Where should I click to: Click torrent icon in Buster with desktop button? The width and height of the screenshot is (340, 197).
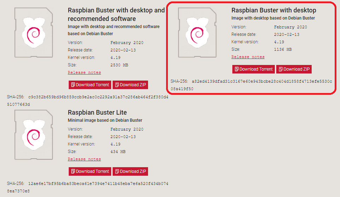pos(237,69)
